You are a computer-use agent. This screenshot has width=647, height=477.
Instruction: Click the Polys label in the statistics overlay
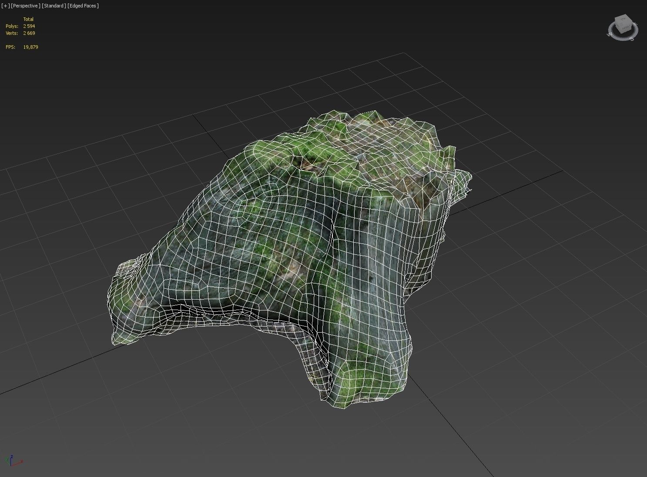point(12,26)
